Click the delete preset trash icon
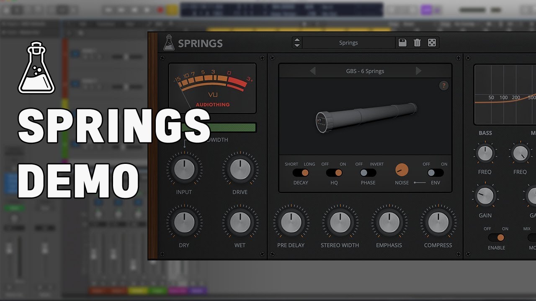536x301 pixels. pos(417,43)
